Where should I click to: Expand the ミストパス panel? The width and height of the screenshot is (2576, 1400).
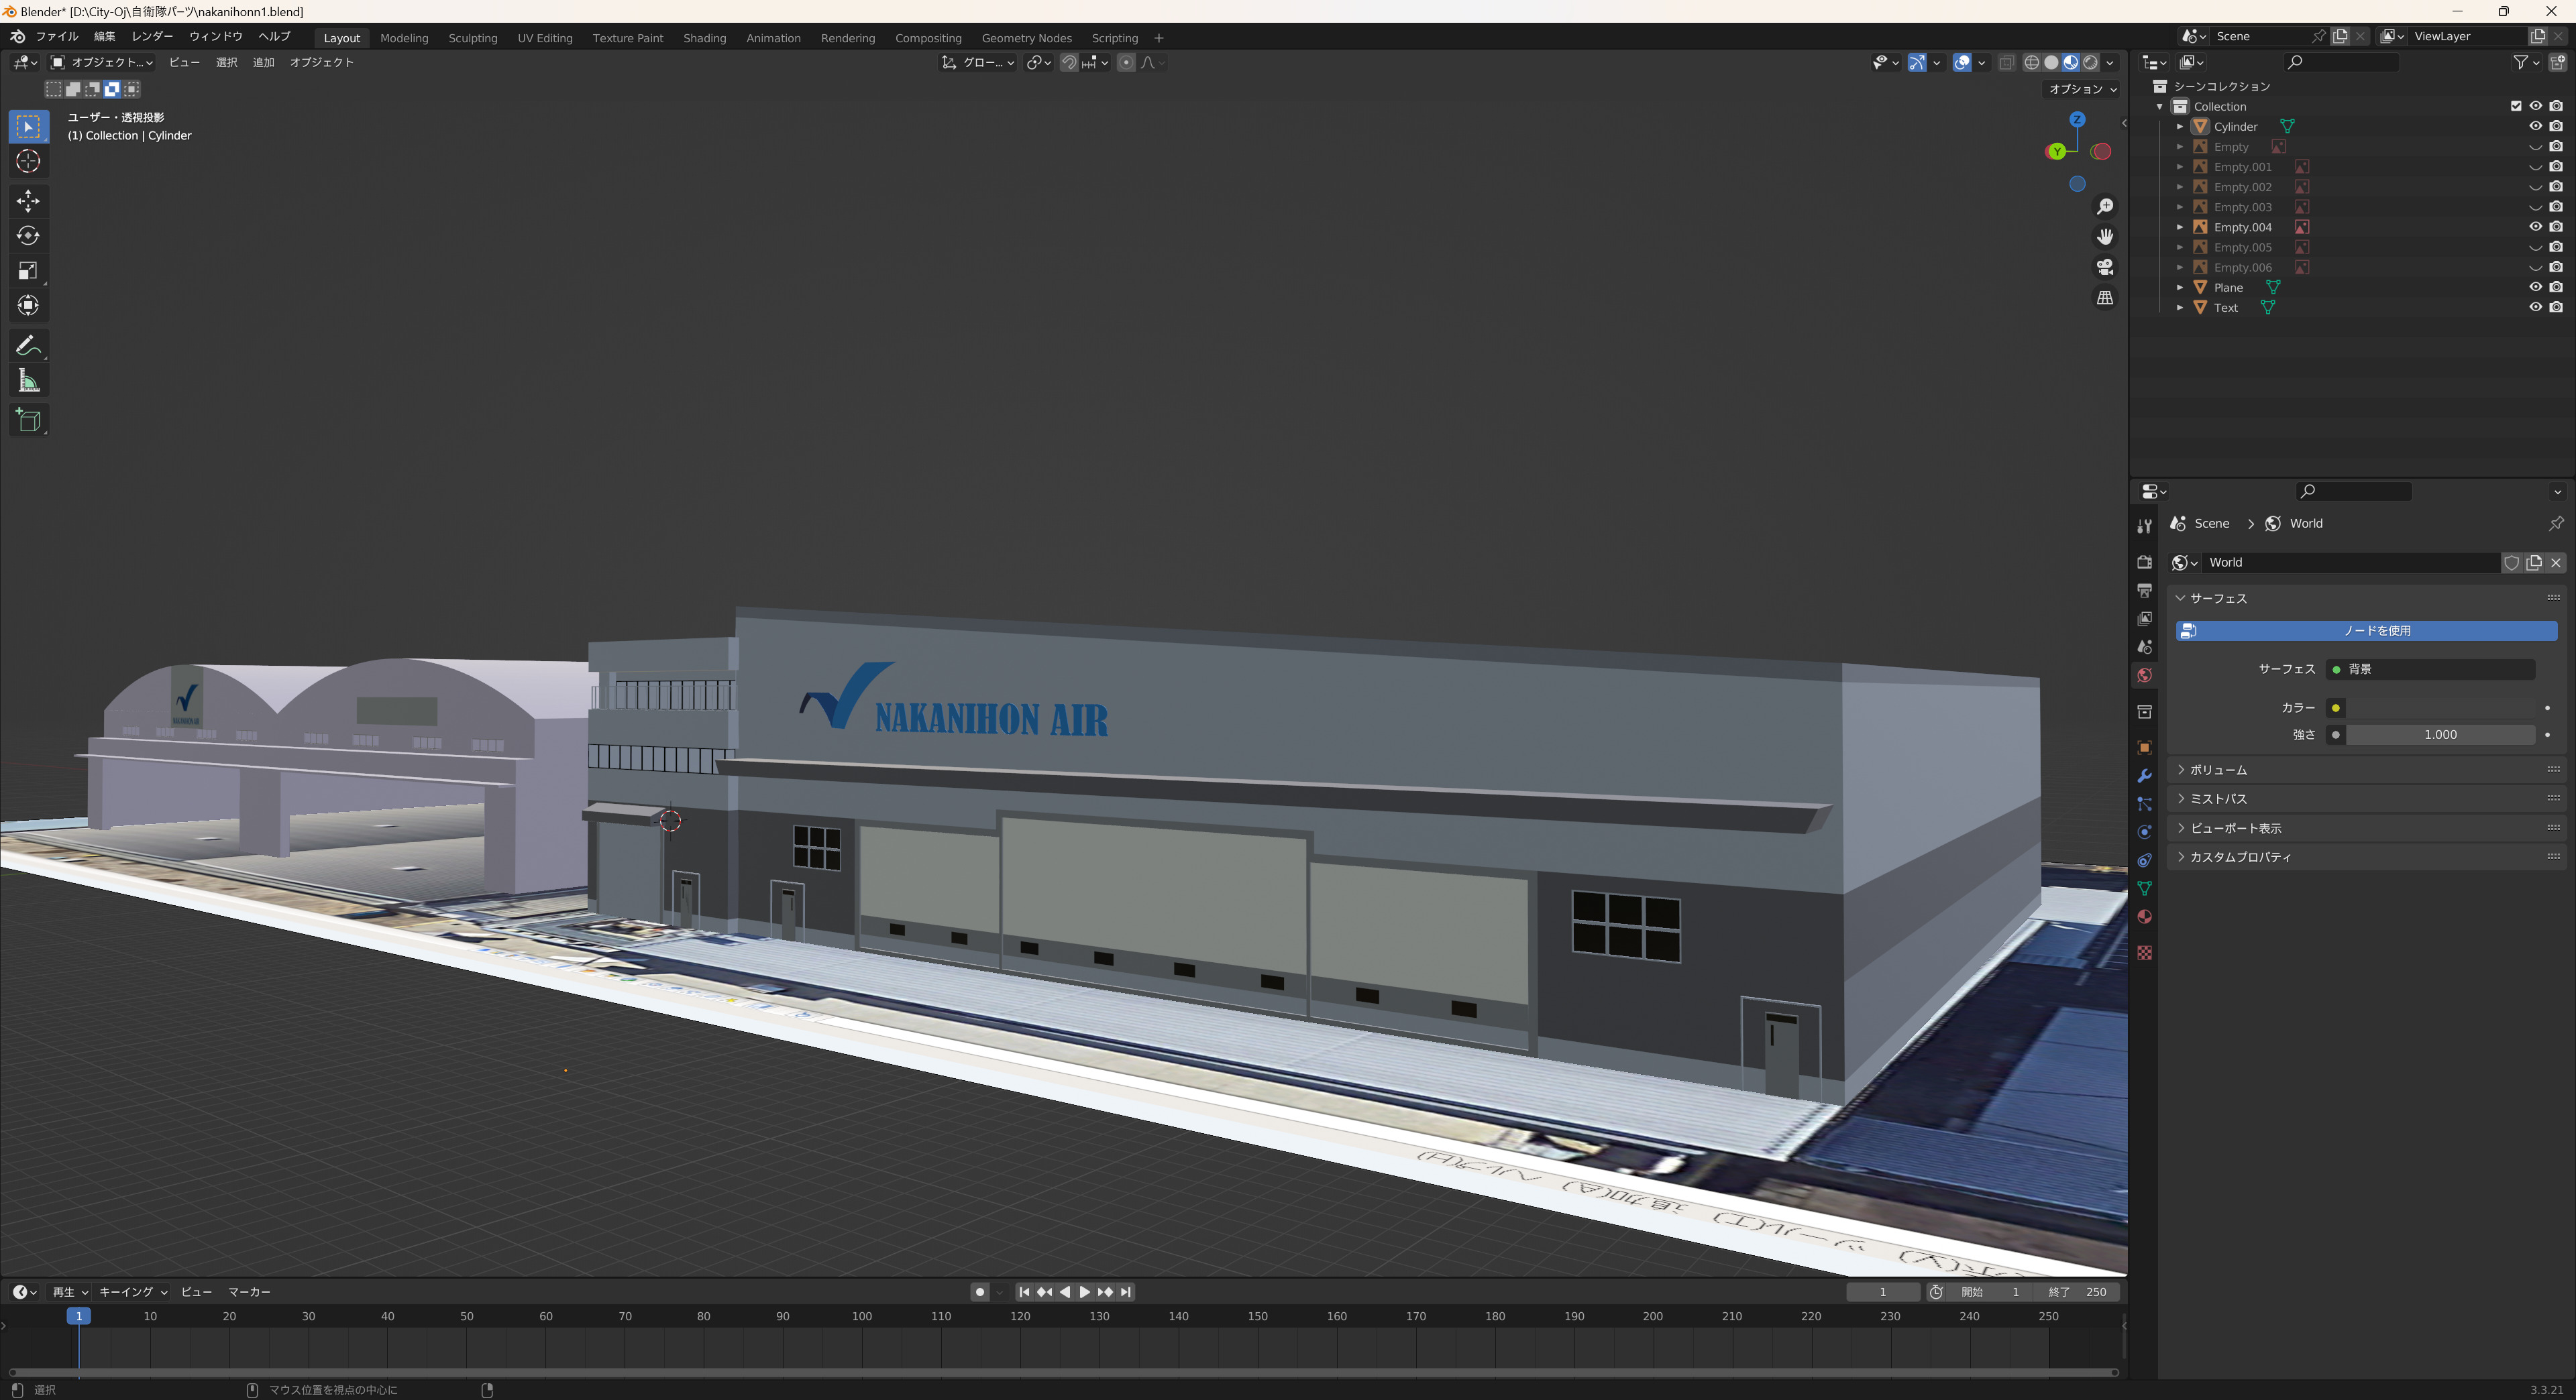click(x=2365, y=799)
